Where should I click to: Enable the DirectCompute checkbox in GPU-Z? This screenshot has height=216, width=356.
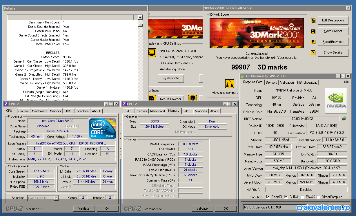[319, 197]
